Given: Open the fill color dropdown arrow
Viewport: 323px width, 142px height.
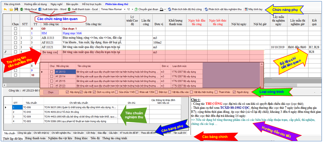Looking at the screenshot, I should tap(165, 9).
